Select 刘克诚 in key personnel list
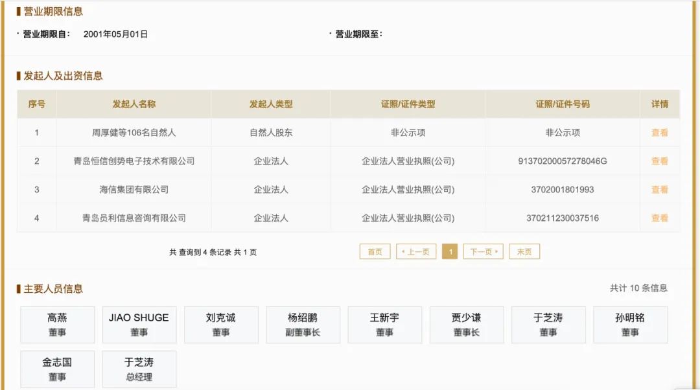Viewport: 700px width, 390px height. (x=220, y=324)
